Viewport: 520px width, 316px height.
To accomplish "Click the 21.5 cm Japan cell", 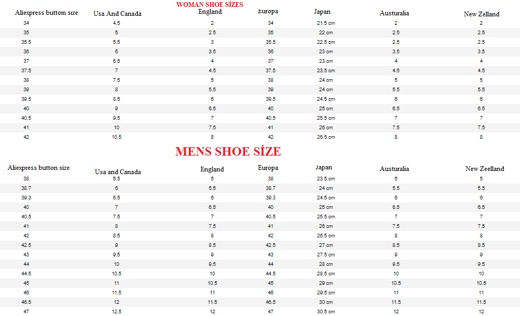I will click(326, 23).
